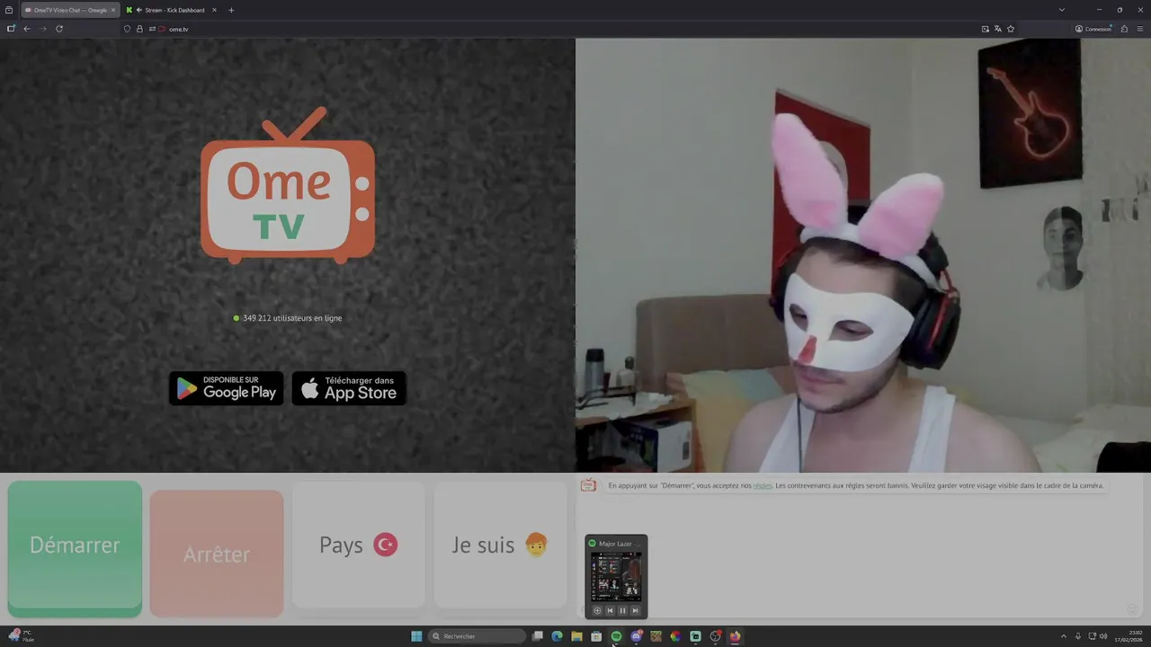Screen dimensions: 1151x647
Task: Open the tracking protection shield icon
Action: click(x=127, y=29)
